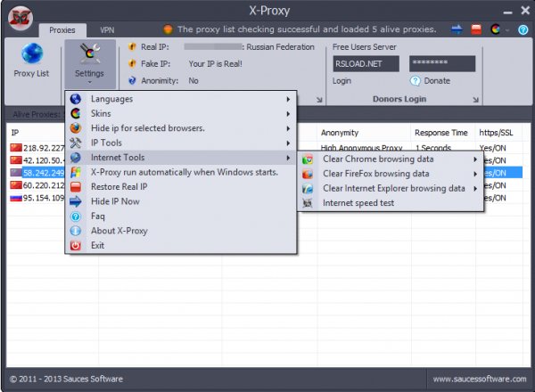Click the Windows flag icon for autostart entry
This screenshot has height=392, width=535.
(76, 172)
